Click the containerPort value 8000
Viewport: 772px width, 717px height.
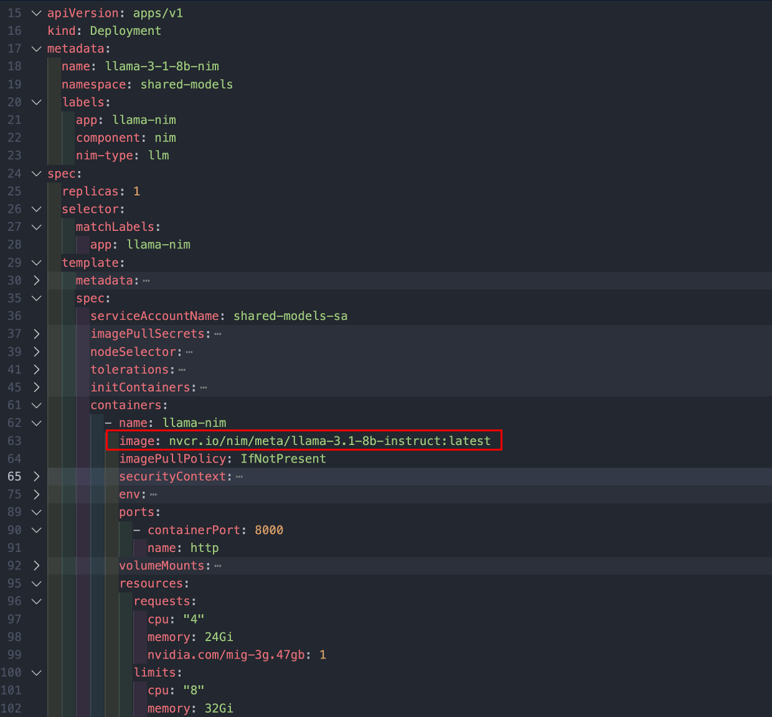[x=269, y=530]
